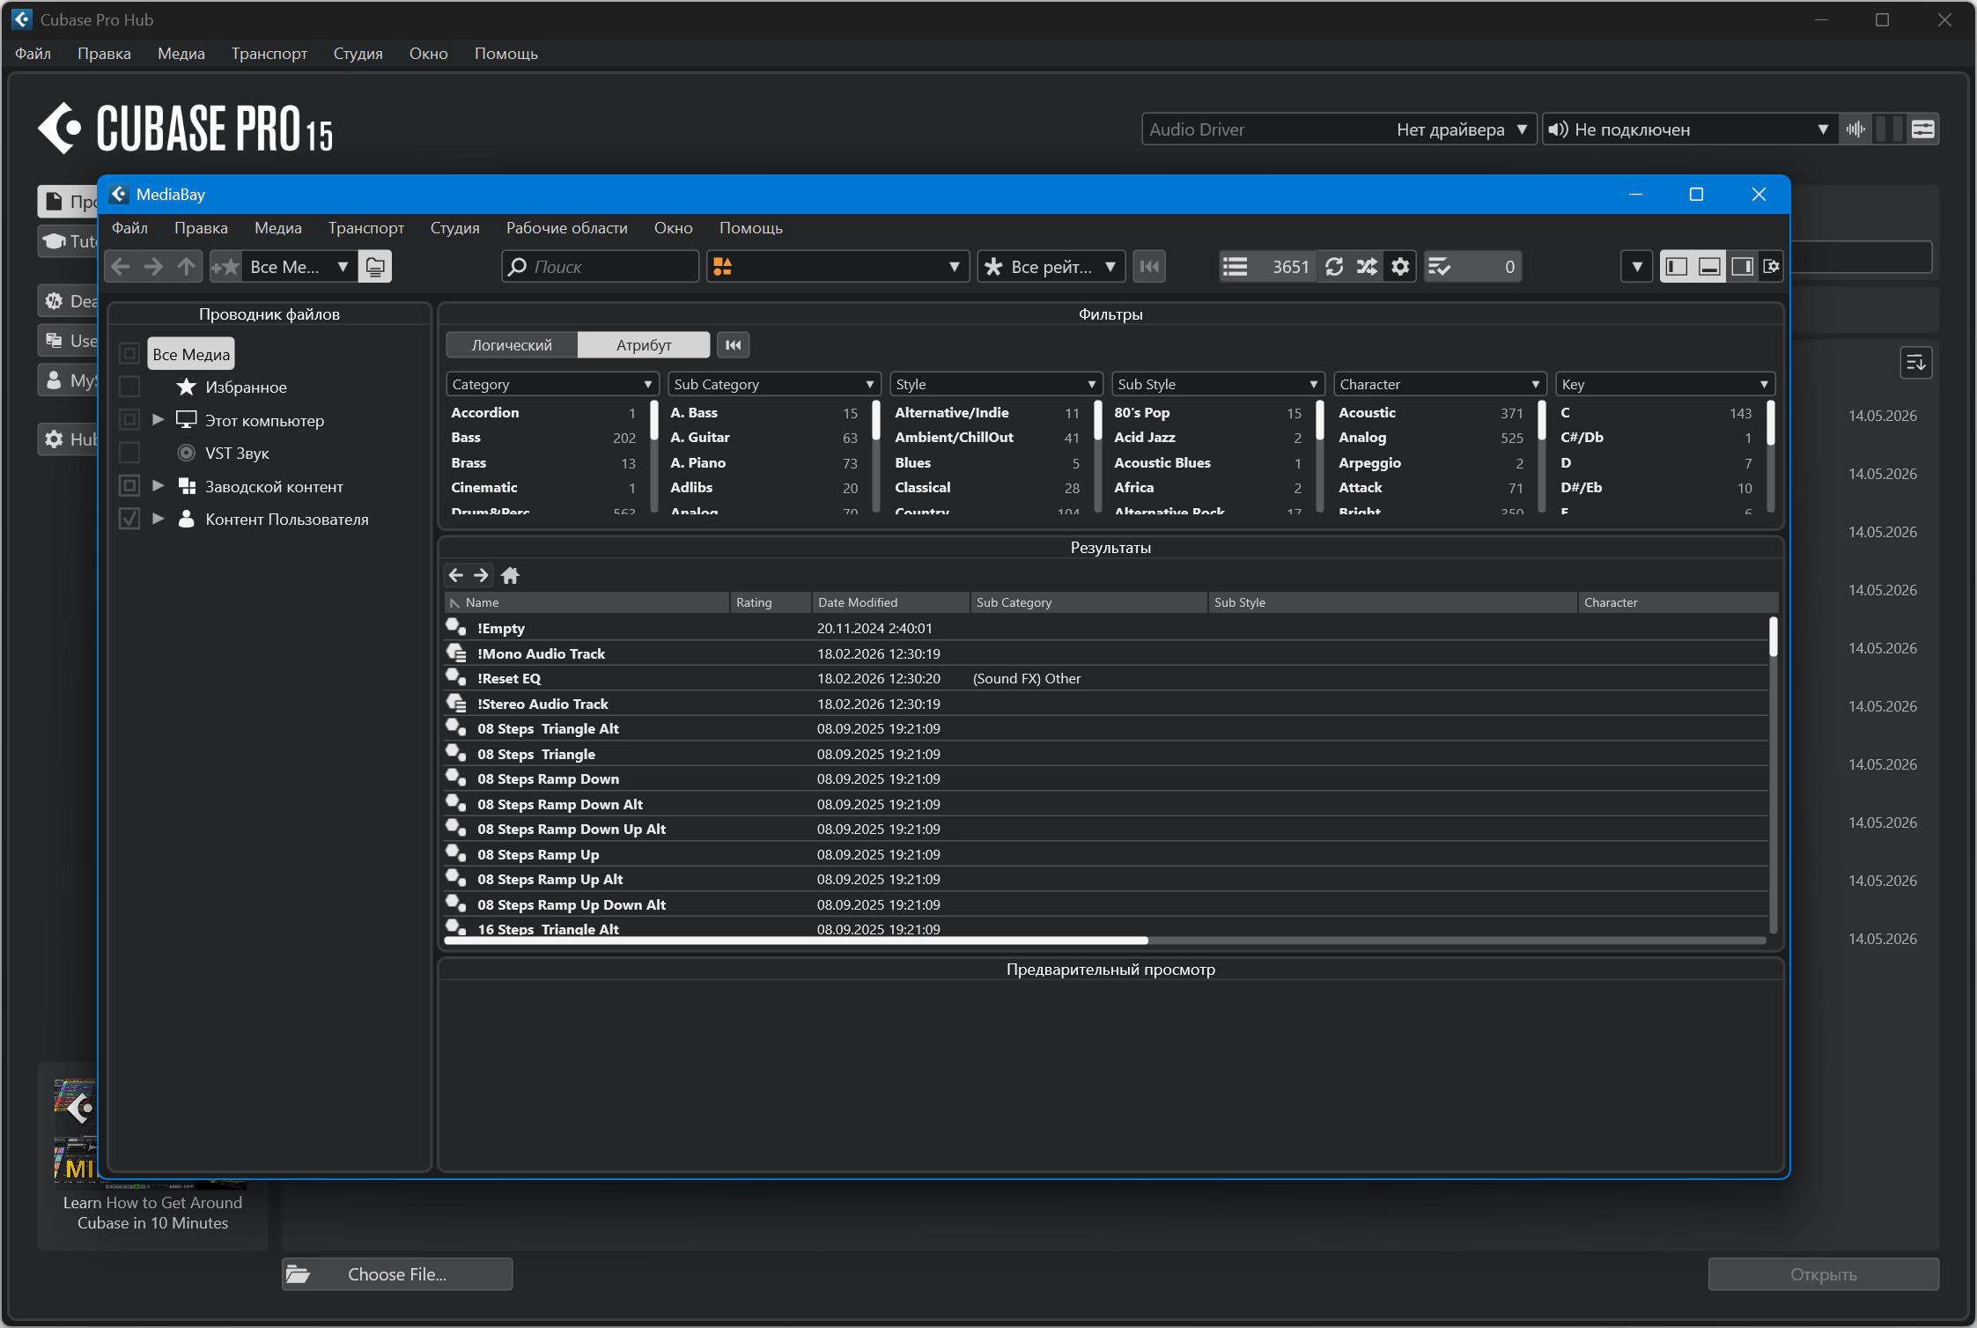Image resolution: width=1977 pixels, height=1328 pixels.
Task: Open Помощь menu in Cubase Pro Hub
Action: 505,54
